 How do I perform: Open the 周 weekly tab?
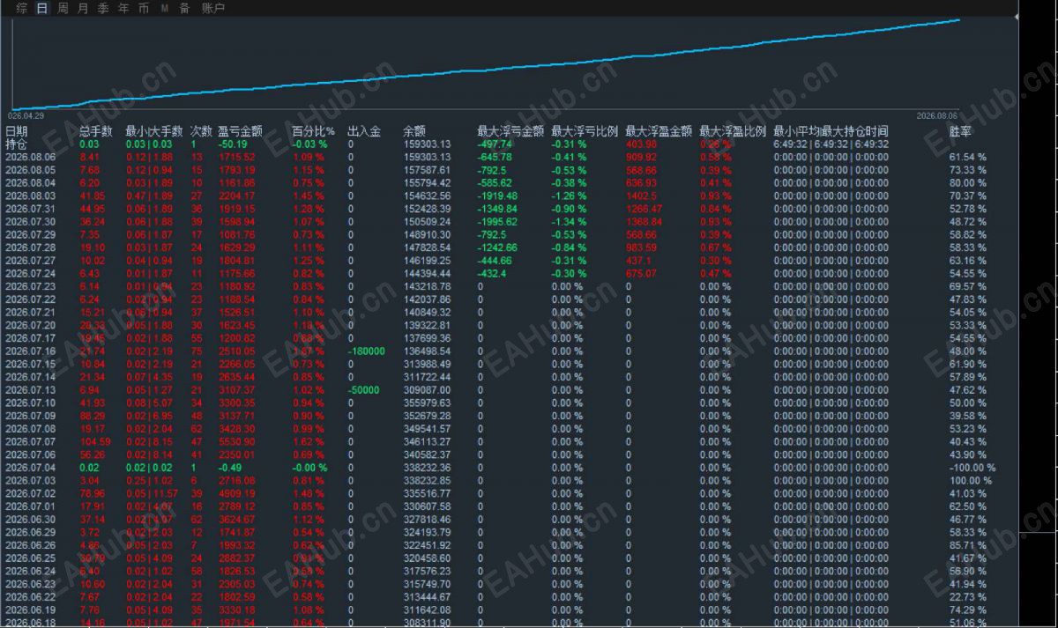coord(63,8)
